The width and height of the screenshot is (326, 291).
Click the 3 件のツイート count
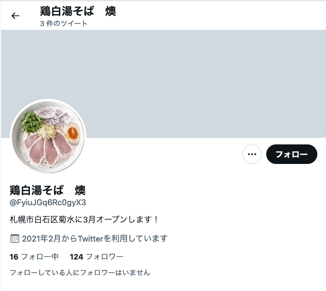[x=64, y=23]
